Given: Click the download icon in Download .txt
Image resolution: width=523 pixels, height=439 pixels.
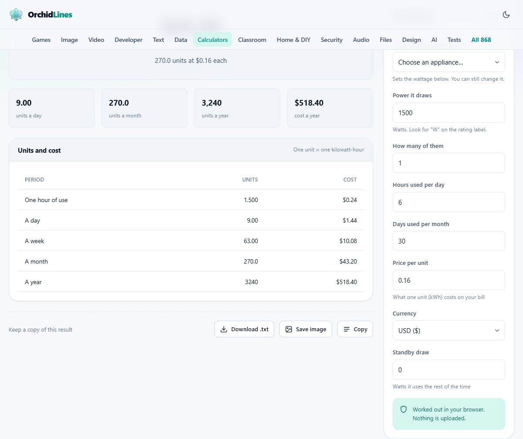Looking at the screenshot, I should click(224, 329).
